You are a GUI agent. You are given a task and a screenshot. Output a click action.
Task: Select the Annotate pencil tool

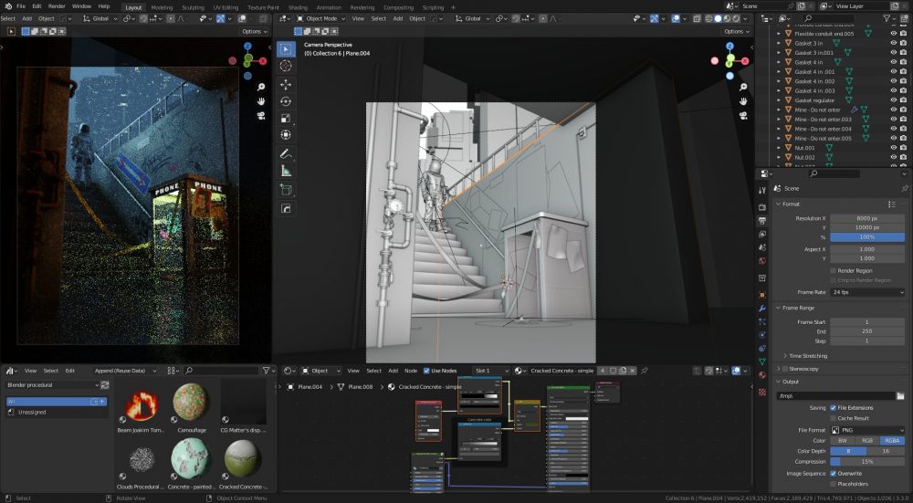tap(286, 153)
